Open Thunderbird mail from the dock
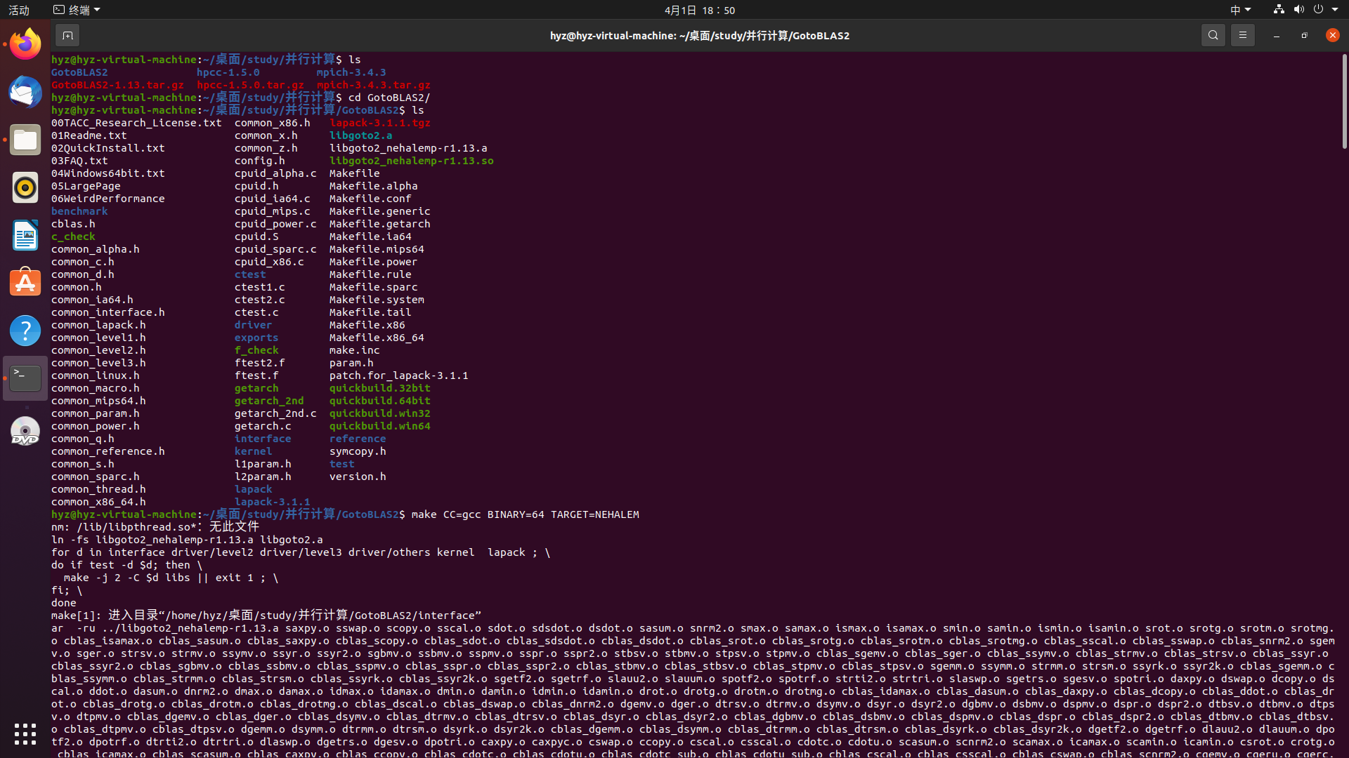1349x758 pixels. tap(25, 92)
